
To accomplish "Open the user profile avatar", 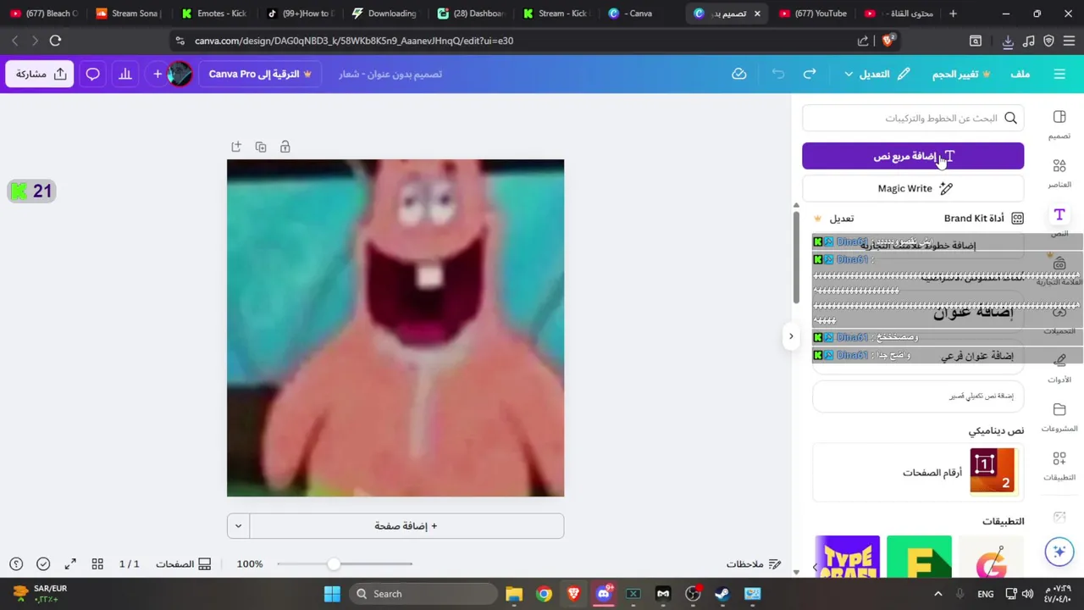I will [180, 74].
